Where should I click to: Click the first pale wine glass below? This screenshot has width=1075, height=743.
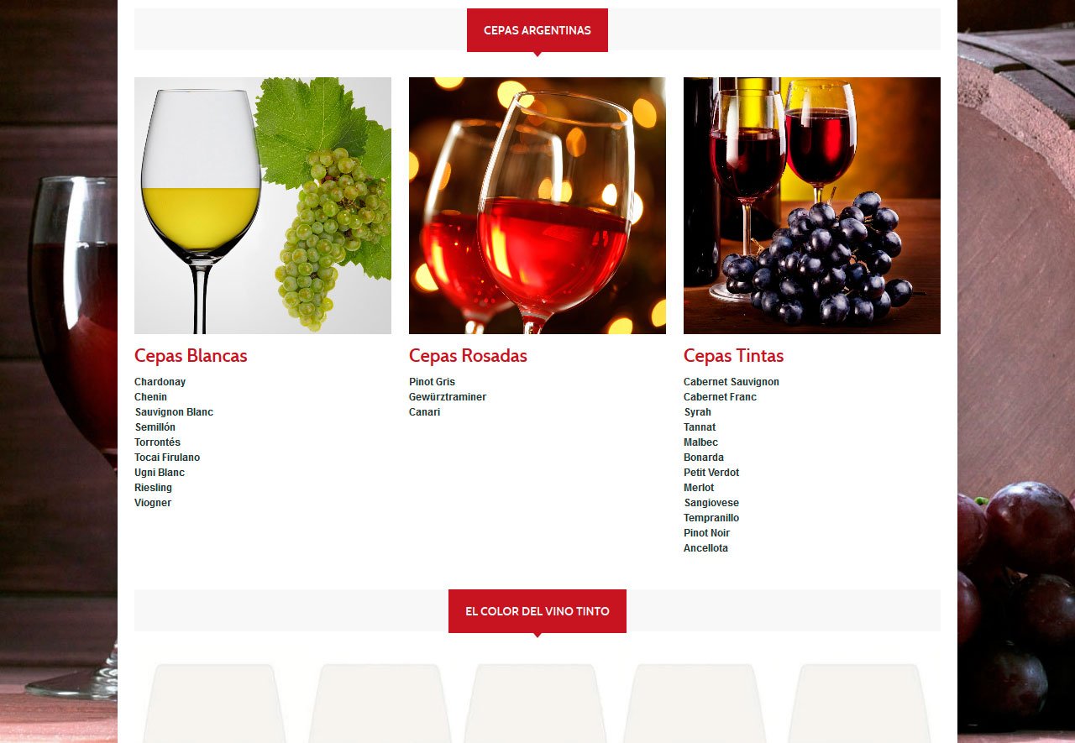215,704
